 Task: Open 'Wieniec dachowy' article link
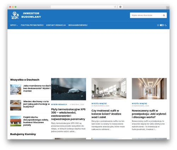36,104
